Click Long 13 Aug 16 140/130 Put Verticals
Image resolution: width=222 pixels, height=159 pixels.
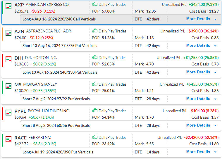pyautogui.click(x=60, y=72)
